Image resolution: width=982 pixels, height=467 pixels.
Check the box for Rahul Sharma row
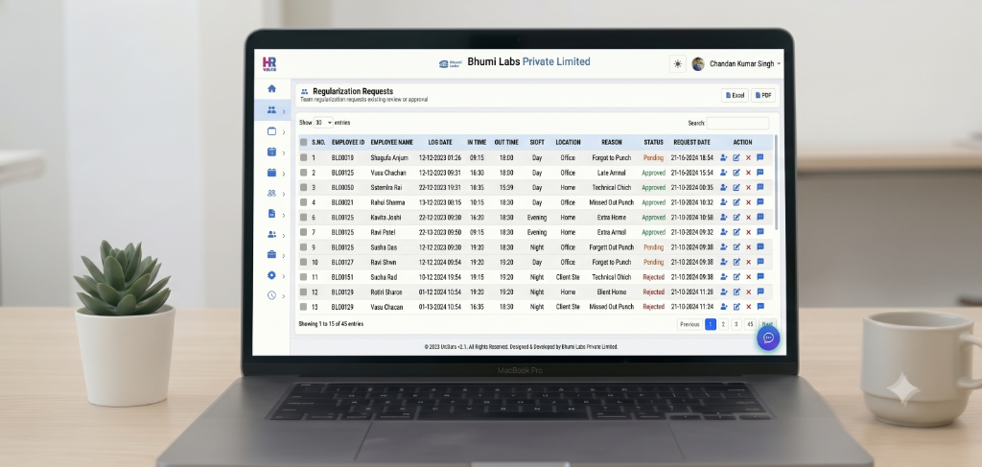(x=304, y=203)
